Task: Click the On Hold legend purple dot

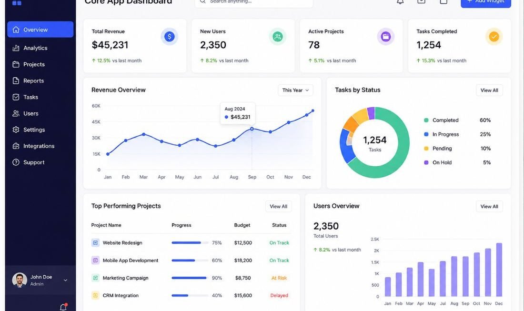Action: point(426,162)
